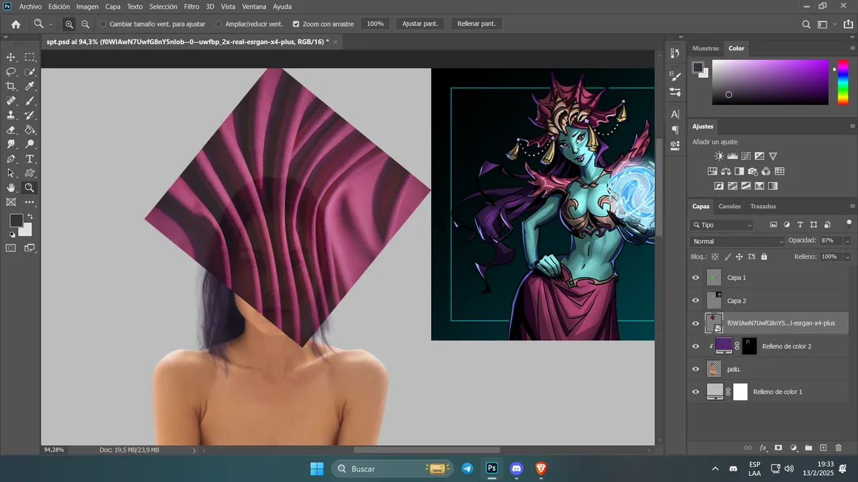
Task: Select the Rectangular Marquee tool
Action: (30, 58)
